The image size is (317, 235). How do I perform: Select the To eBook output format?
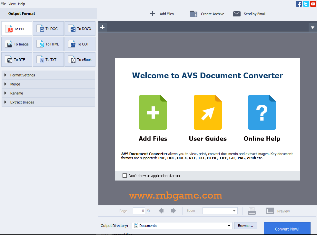click(x=80, y=60)
